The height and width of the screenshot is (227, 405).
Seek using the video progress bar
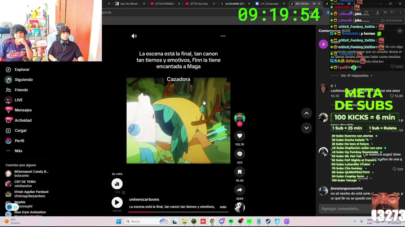[178, 212]
